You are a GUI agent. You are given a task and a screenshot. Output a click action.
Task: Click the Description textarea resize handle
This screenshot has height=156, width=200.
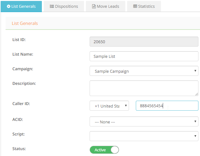197,94
